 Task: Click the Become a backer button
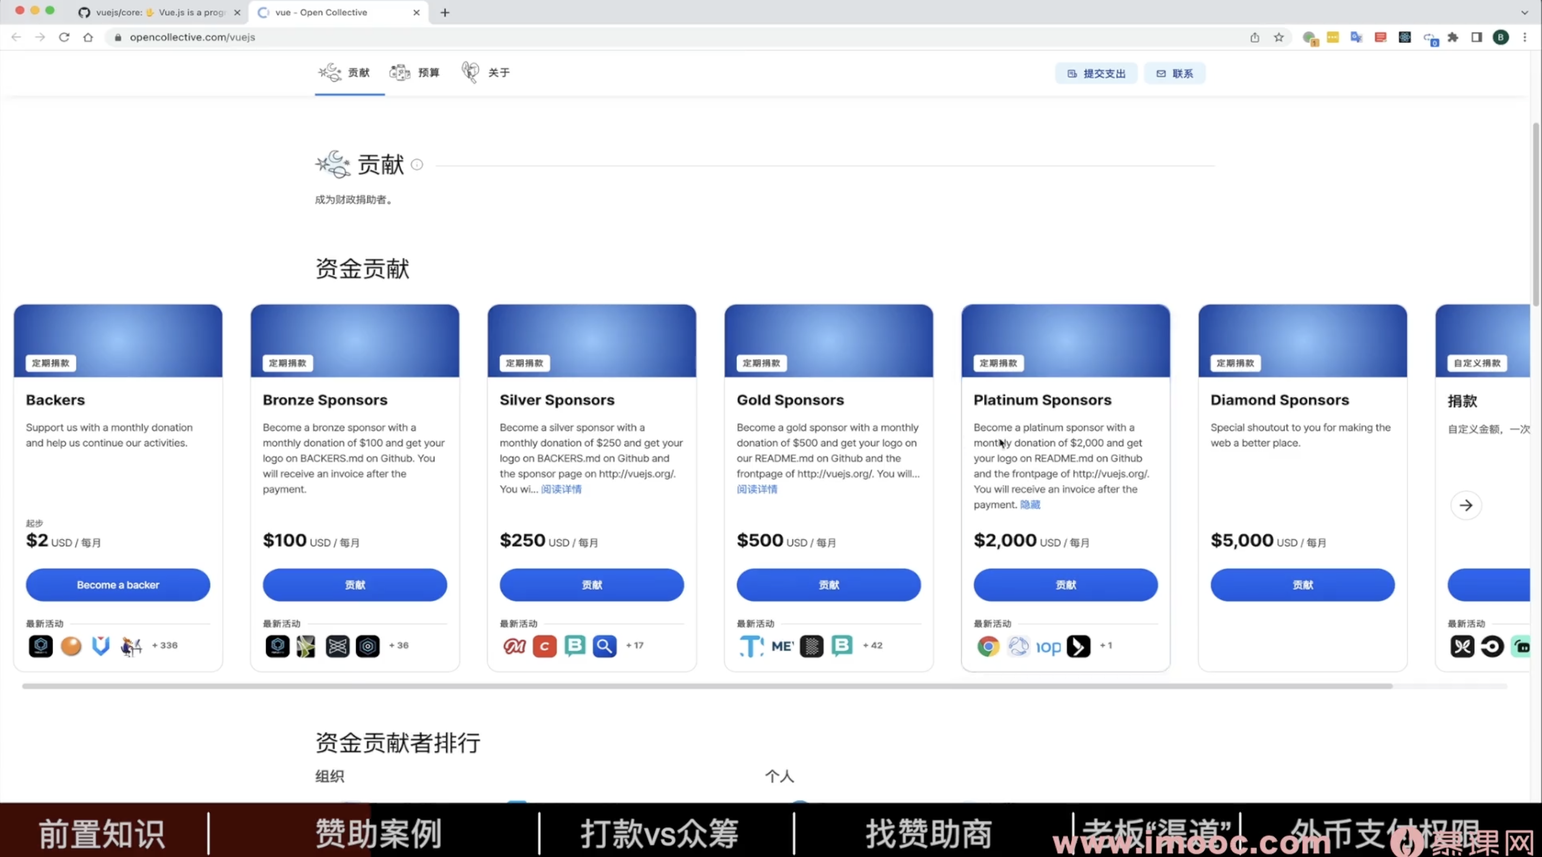click(118, 585)
